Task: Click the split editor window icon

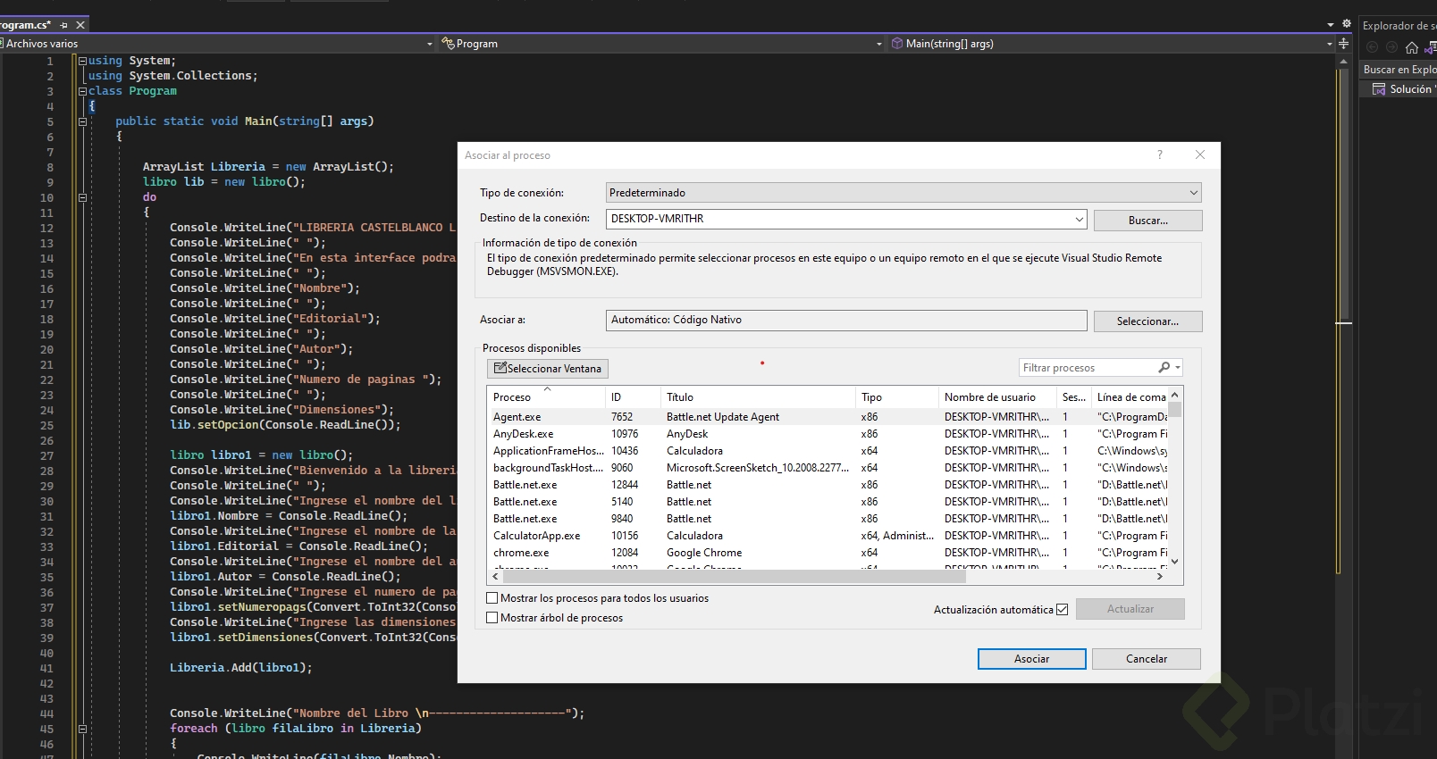Action: coord(1343,44)
